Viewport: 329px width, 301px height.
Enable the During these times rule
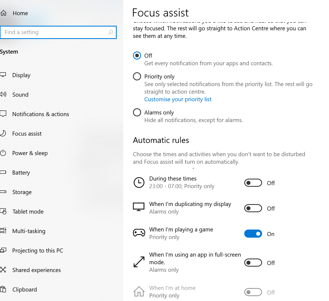point(253,183)
